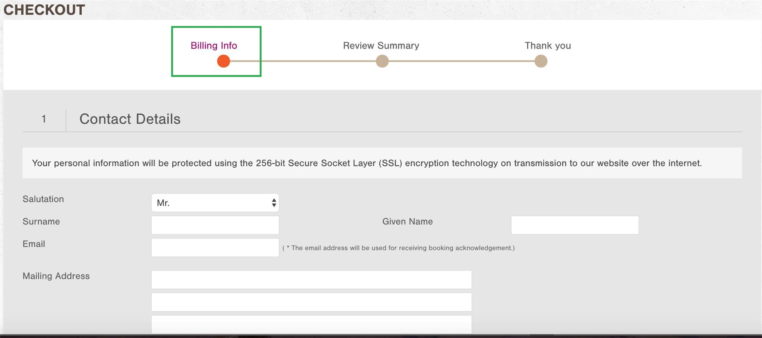Focus the Email input box
This screenshot has height=338, width=762.
tap(215, 247)
